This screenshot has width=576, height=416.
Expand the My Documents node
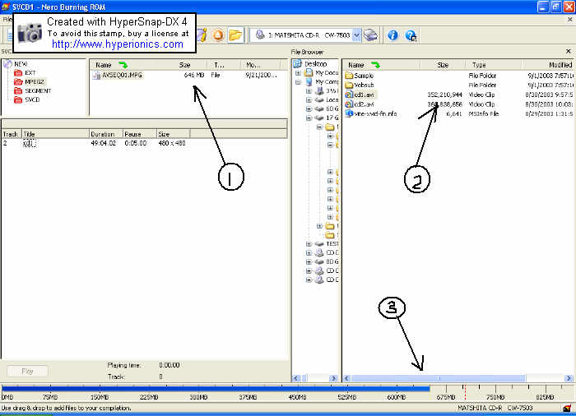pos(298,73)
